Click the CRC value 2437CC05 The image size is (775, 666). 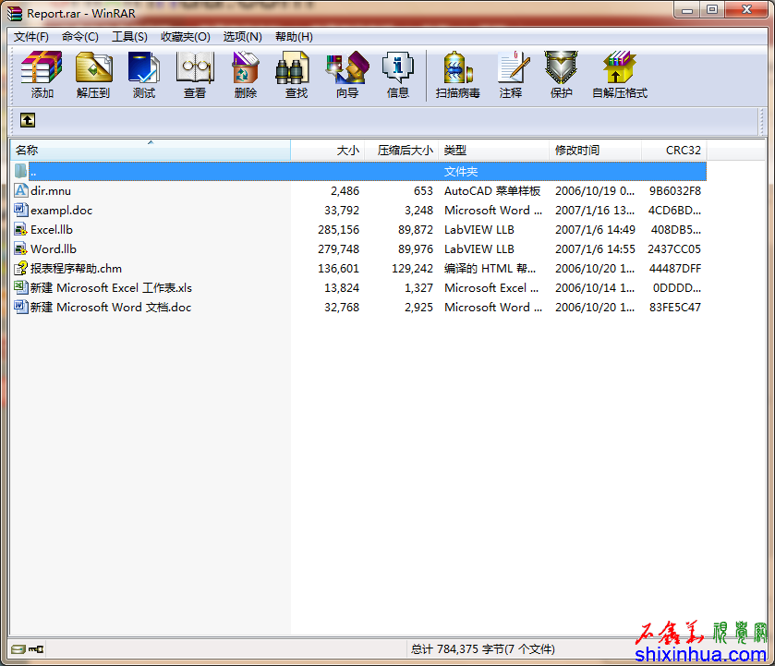(x=674, y=248)
